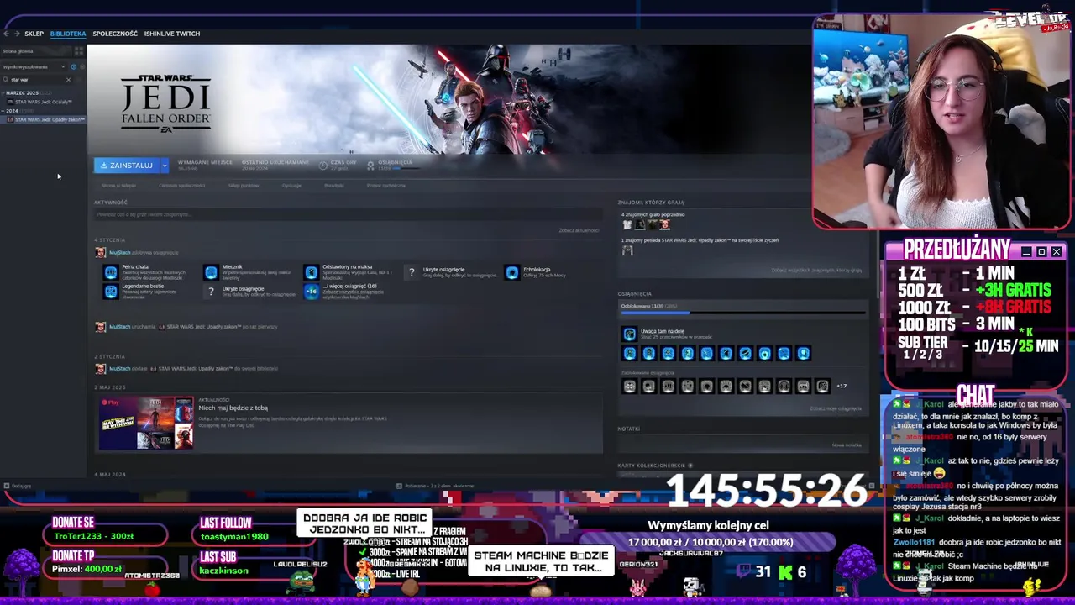Open the Sklep punktów link
The width and height of the screenshot is (1075, 605).
244,186
